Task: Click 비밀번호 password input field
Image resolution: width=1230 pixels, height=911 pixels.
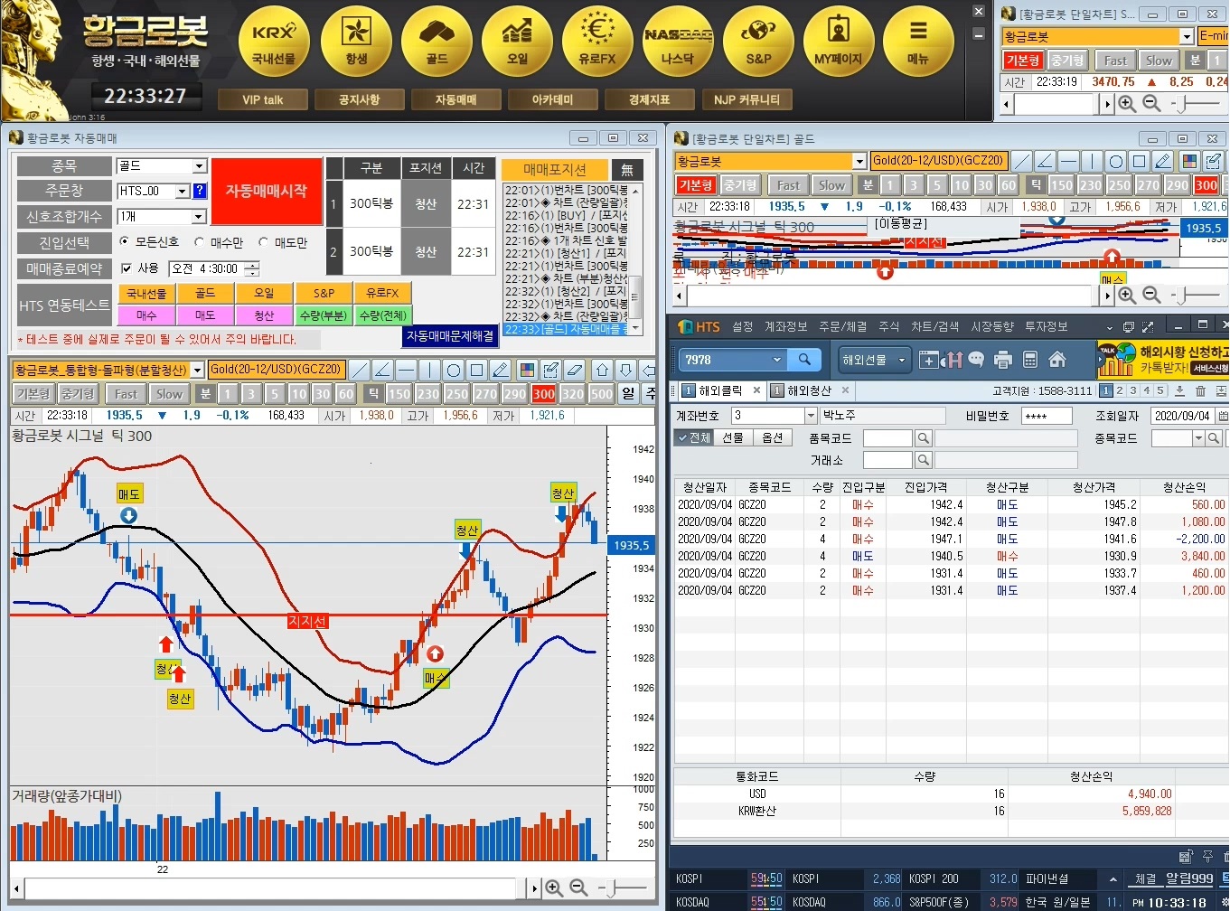Action: [1047, 416]
